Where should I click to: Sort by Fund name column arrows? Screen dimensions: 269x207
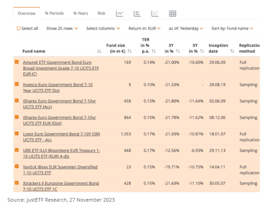[99, 51]
